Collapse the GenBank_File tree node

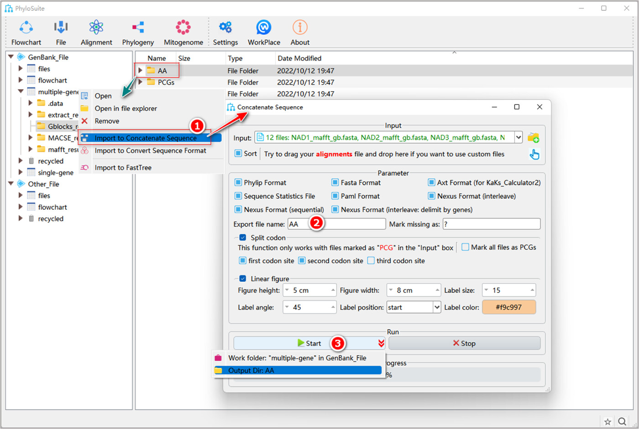[x=10, y=57]
